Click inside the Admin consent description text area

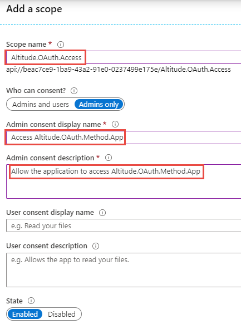click(124, 181)
